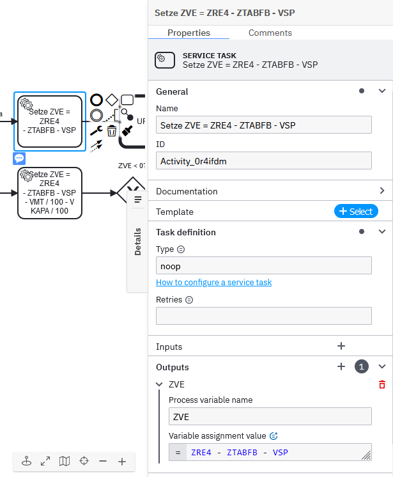Open the blue comment bubble on task
Image resolution: width=393 pixels, height=477 pixels.
tap(19, 159)
